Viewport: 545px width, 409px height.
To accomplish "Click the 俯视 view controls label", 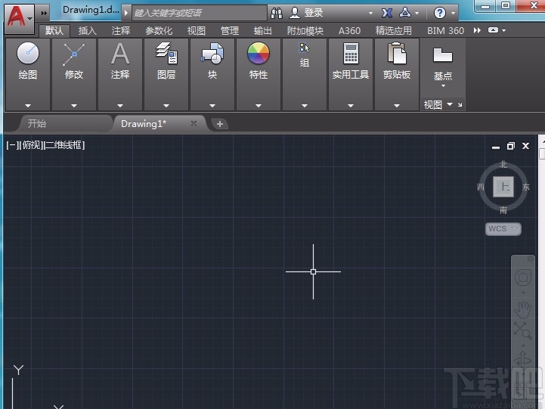I will (32, 145).
